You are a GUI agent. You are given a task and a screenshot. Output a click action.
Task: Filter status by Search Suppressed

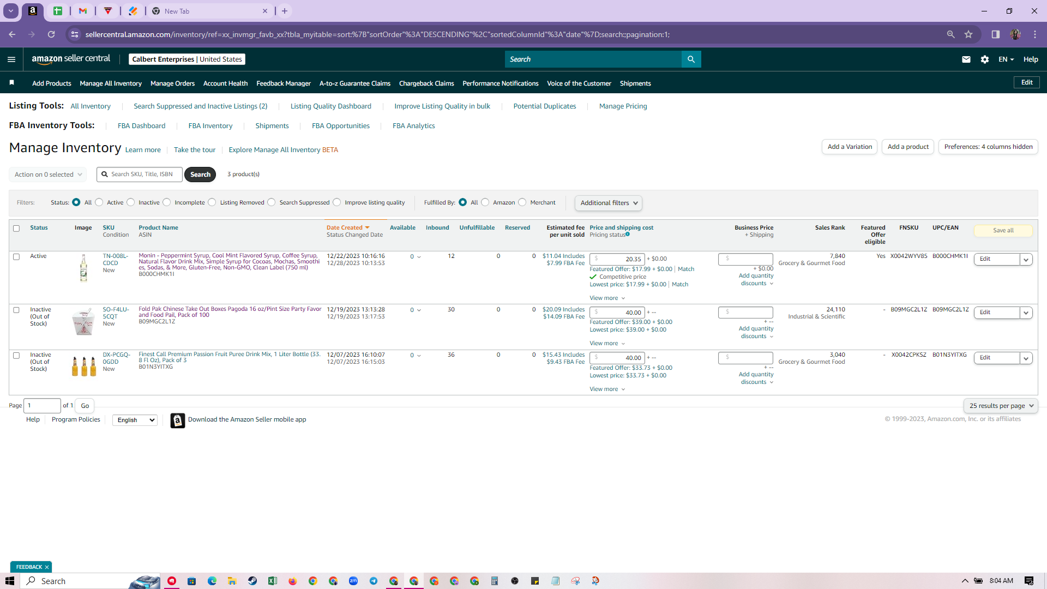tap(272, 202)
